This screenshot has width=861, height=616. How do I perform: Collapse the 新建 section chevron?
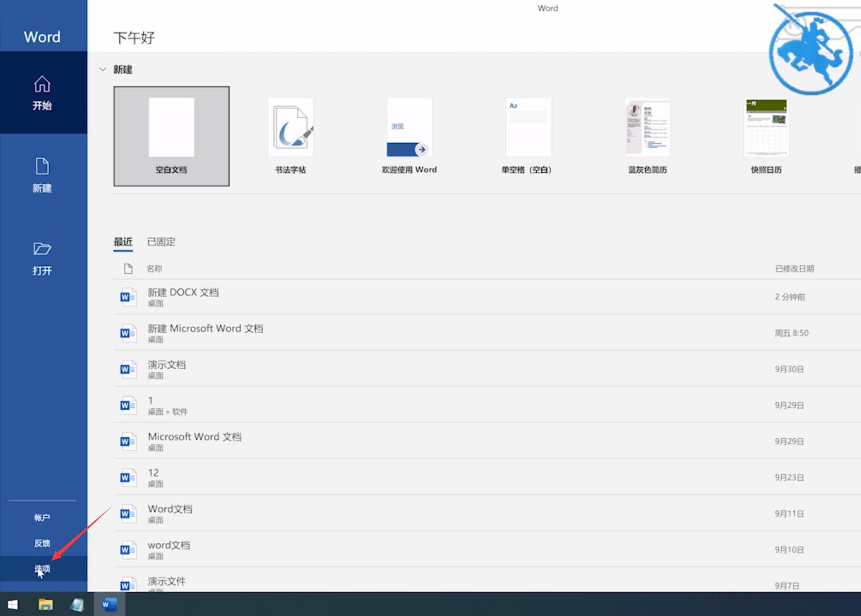[x=103, y=70]
